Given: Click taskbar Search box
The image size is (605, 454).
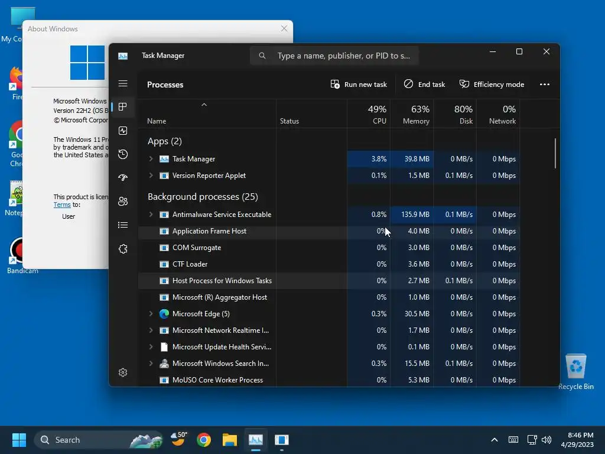Looking at the screenshot, I should pos(99,440).
